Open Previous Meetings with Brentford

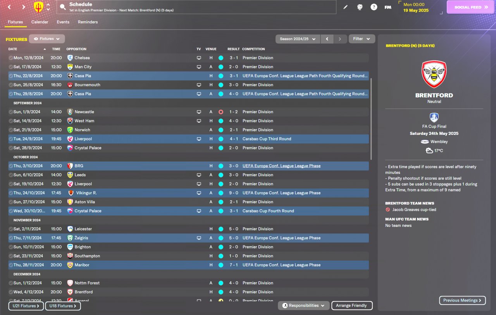click(x=462, y=300)
